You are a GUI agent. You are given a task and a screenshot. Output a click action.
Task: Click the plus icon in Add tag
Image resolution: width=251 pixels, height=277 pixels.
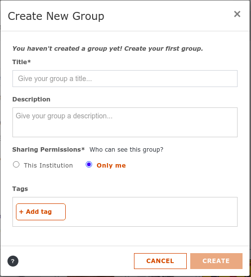pos(21,212)
